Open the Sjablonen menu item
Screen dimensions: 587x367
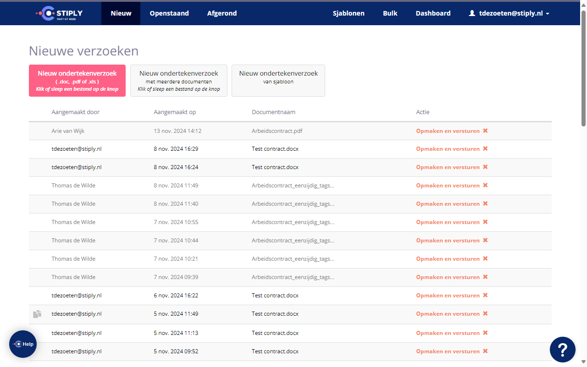coord(349,13)
